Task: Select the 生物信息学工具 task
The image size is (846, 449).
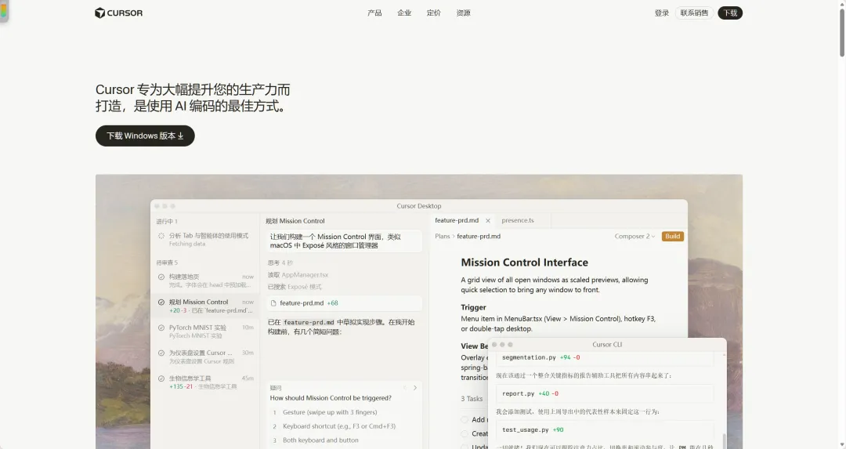Action: pos(205,382)
